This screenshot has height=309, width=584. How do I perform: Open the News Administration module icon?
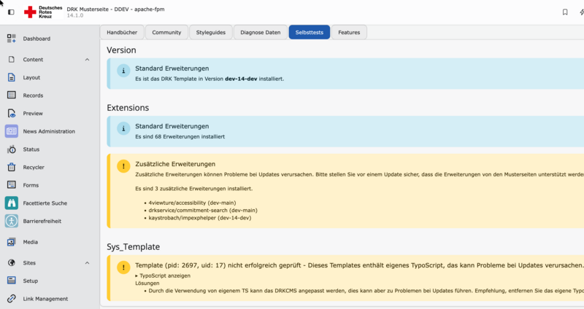coord(11,131)
